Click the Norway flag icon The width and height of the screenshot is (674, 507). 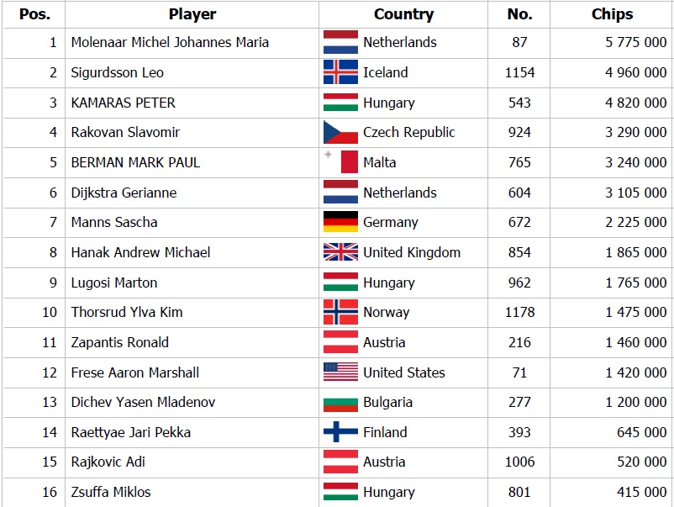pos(340,312)
